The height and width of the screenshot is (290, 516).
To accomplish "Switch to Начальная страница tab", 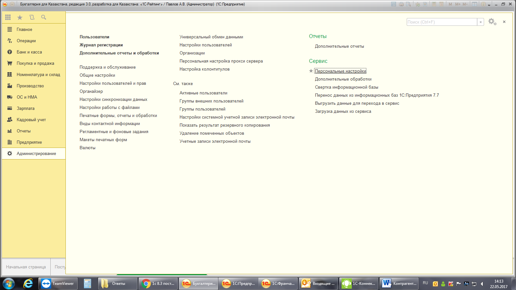I will click(x=26, y=267).
